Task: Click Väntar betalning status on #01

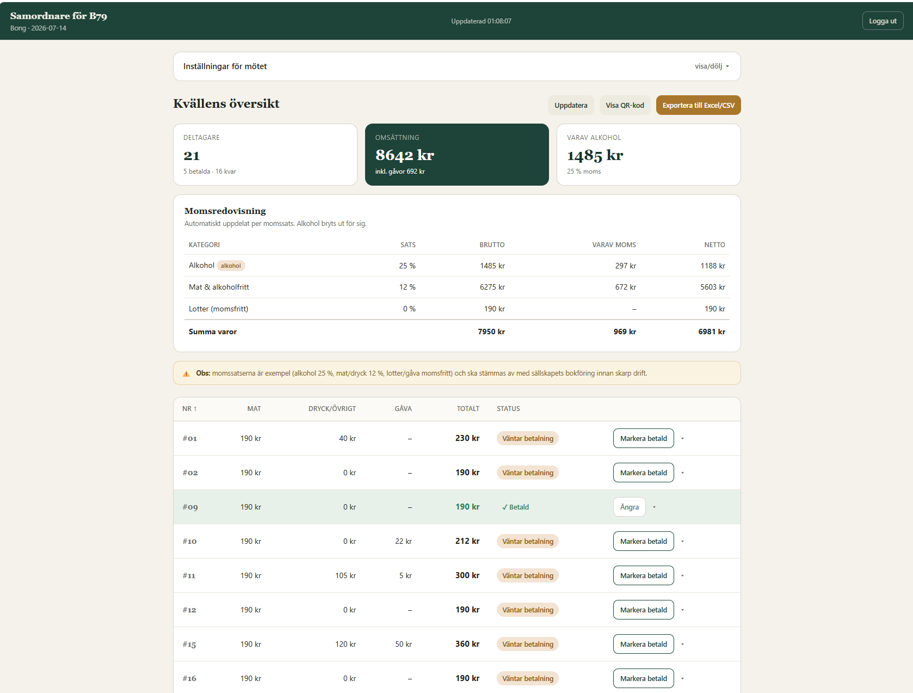Action: 527,438
